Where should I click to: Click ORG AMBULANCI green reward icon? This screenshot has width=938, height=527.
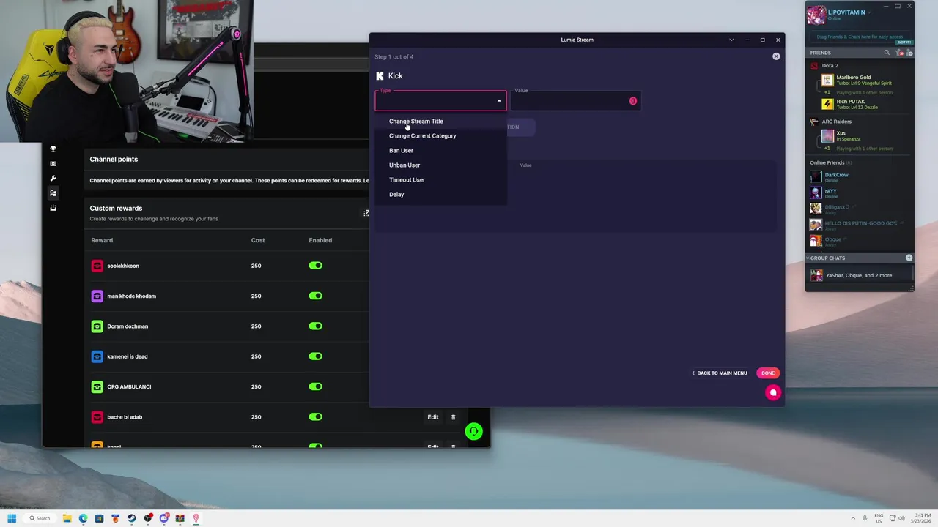tap(97, 386)
